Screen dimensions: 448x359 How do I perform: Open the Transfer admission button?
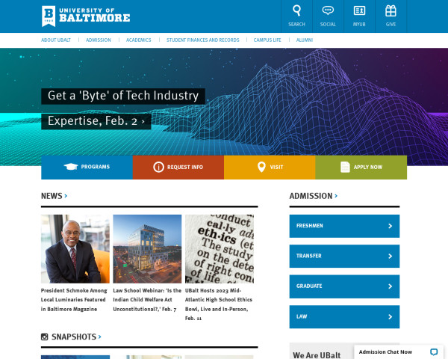[344, 256]
